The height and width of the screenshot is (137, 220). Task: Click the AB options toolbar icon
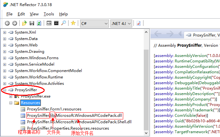coord(49,23)
